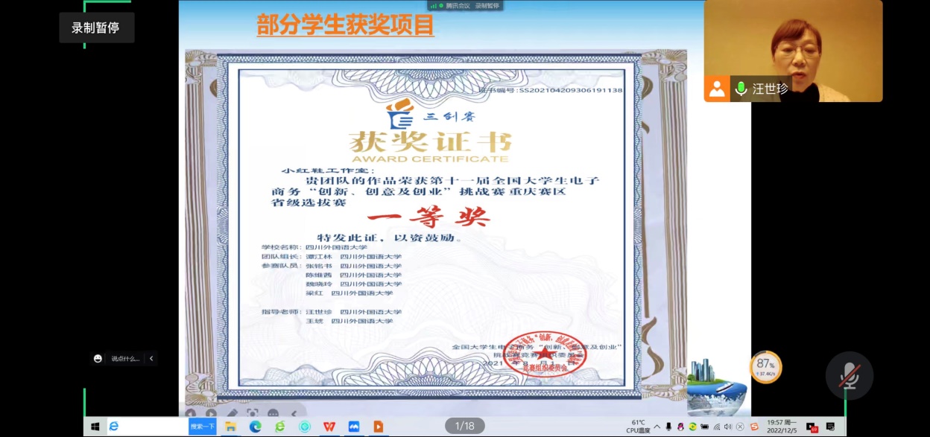Collapse the chat bar with the chevron
Viewport: 930px width, 437px height.
[151, 358]
